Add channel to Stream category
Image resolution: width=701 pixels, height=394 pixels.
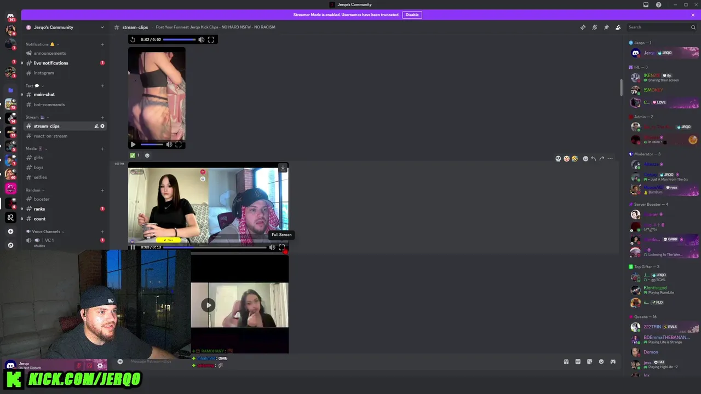click(x=102, y=117)
